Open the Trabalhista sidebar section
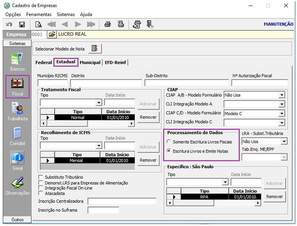This screenshot has width=297, height=226. 17,112
